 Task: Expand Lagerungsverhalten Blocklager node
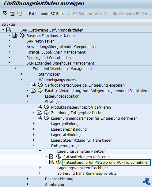pyautogui.click(x=40, y=167)
